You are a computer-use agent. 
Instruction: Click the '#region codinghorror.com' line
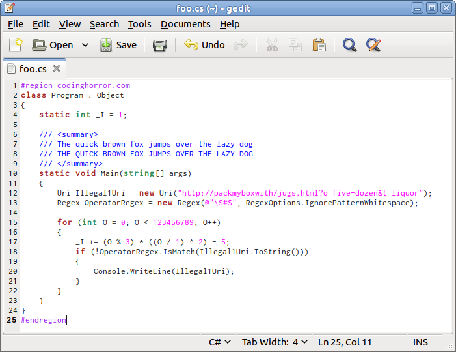coord(75,85)
